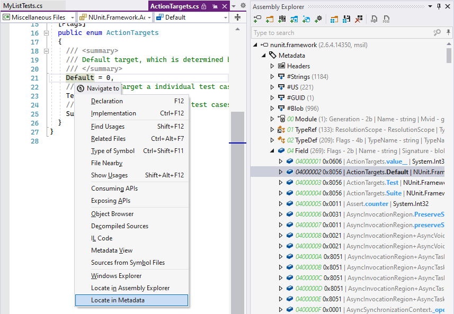Click the Assembly Explorer settings gear
The height and width of the screenshot is (314, 454).
(318, 19)
